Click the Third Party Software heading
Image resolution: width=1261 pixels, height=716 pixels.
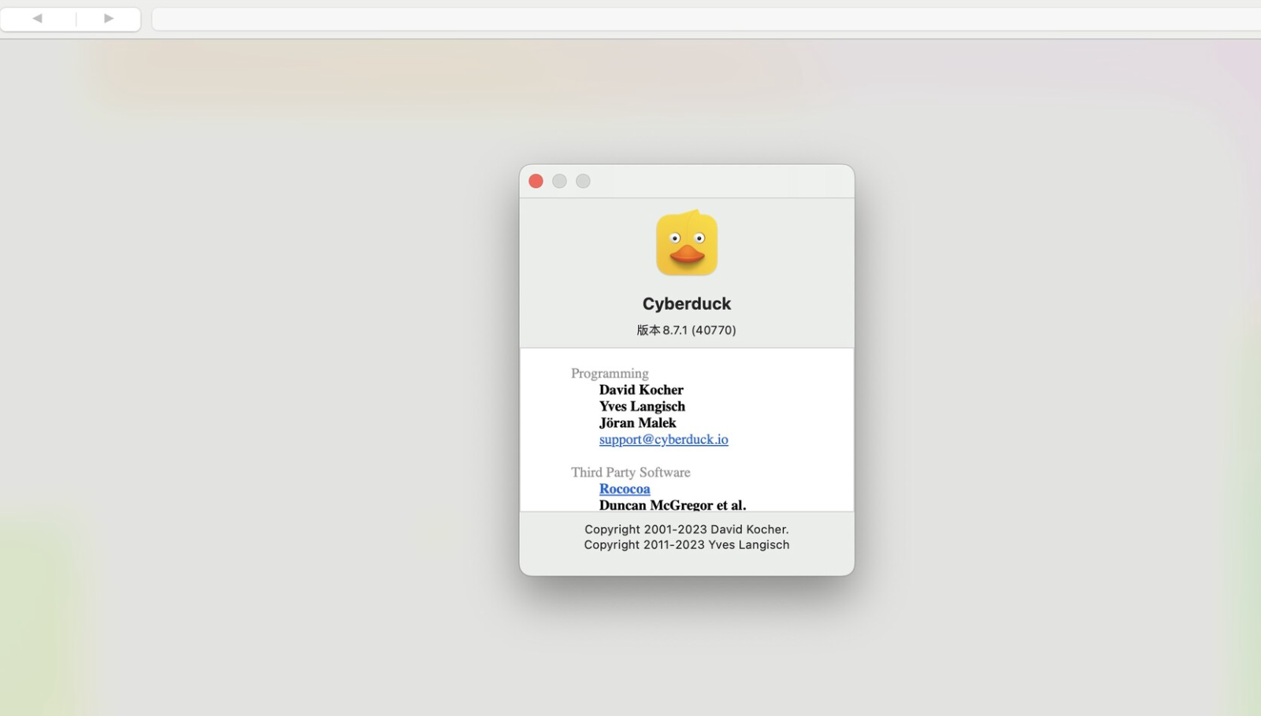[630, 472]
